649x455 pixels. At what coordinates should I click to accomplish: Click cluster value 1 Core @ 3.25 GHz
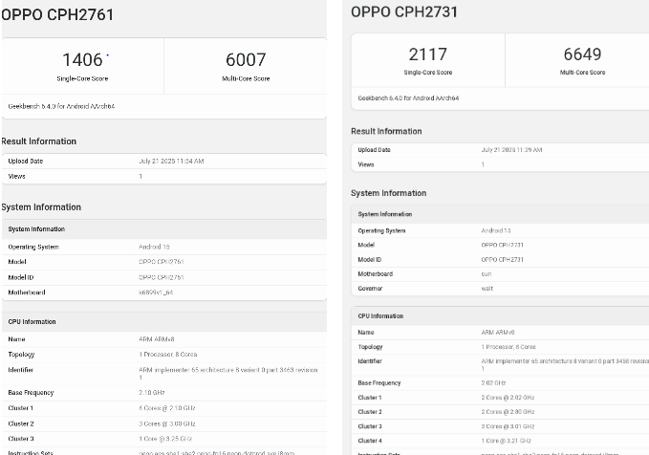coord(165,439)
